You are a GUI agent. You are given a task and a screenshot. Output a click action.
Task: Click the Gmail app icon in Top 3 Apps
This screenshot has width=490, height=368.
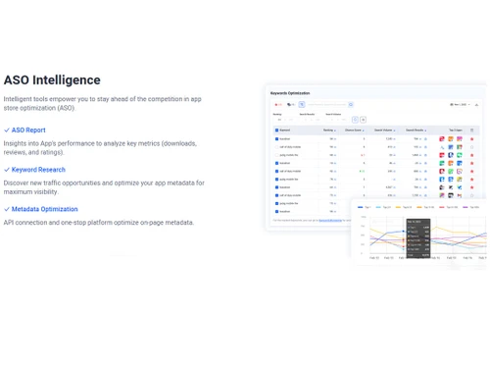click(x=460, y=195)
